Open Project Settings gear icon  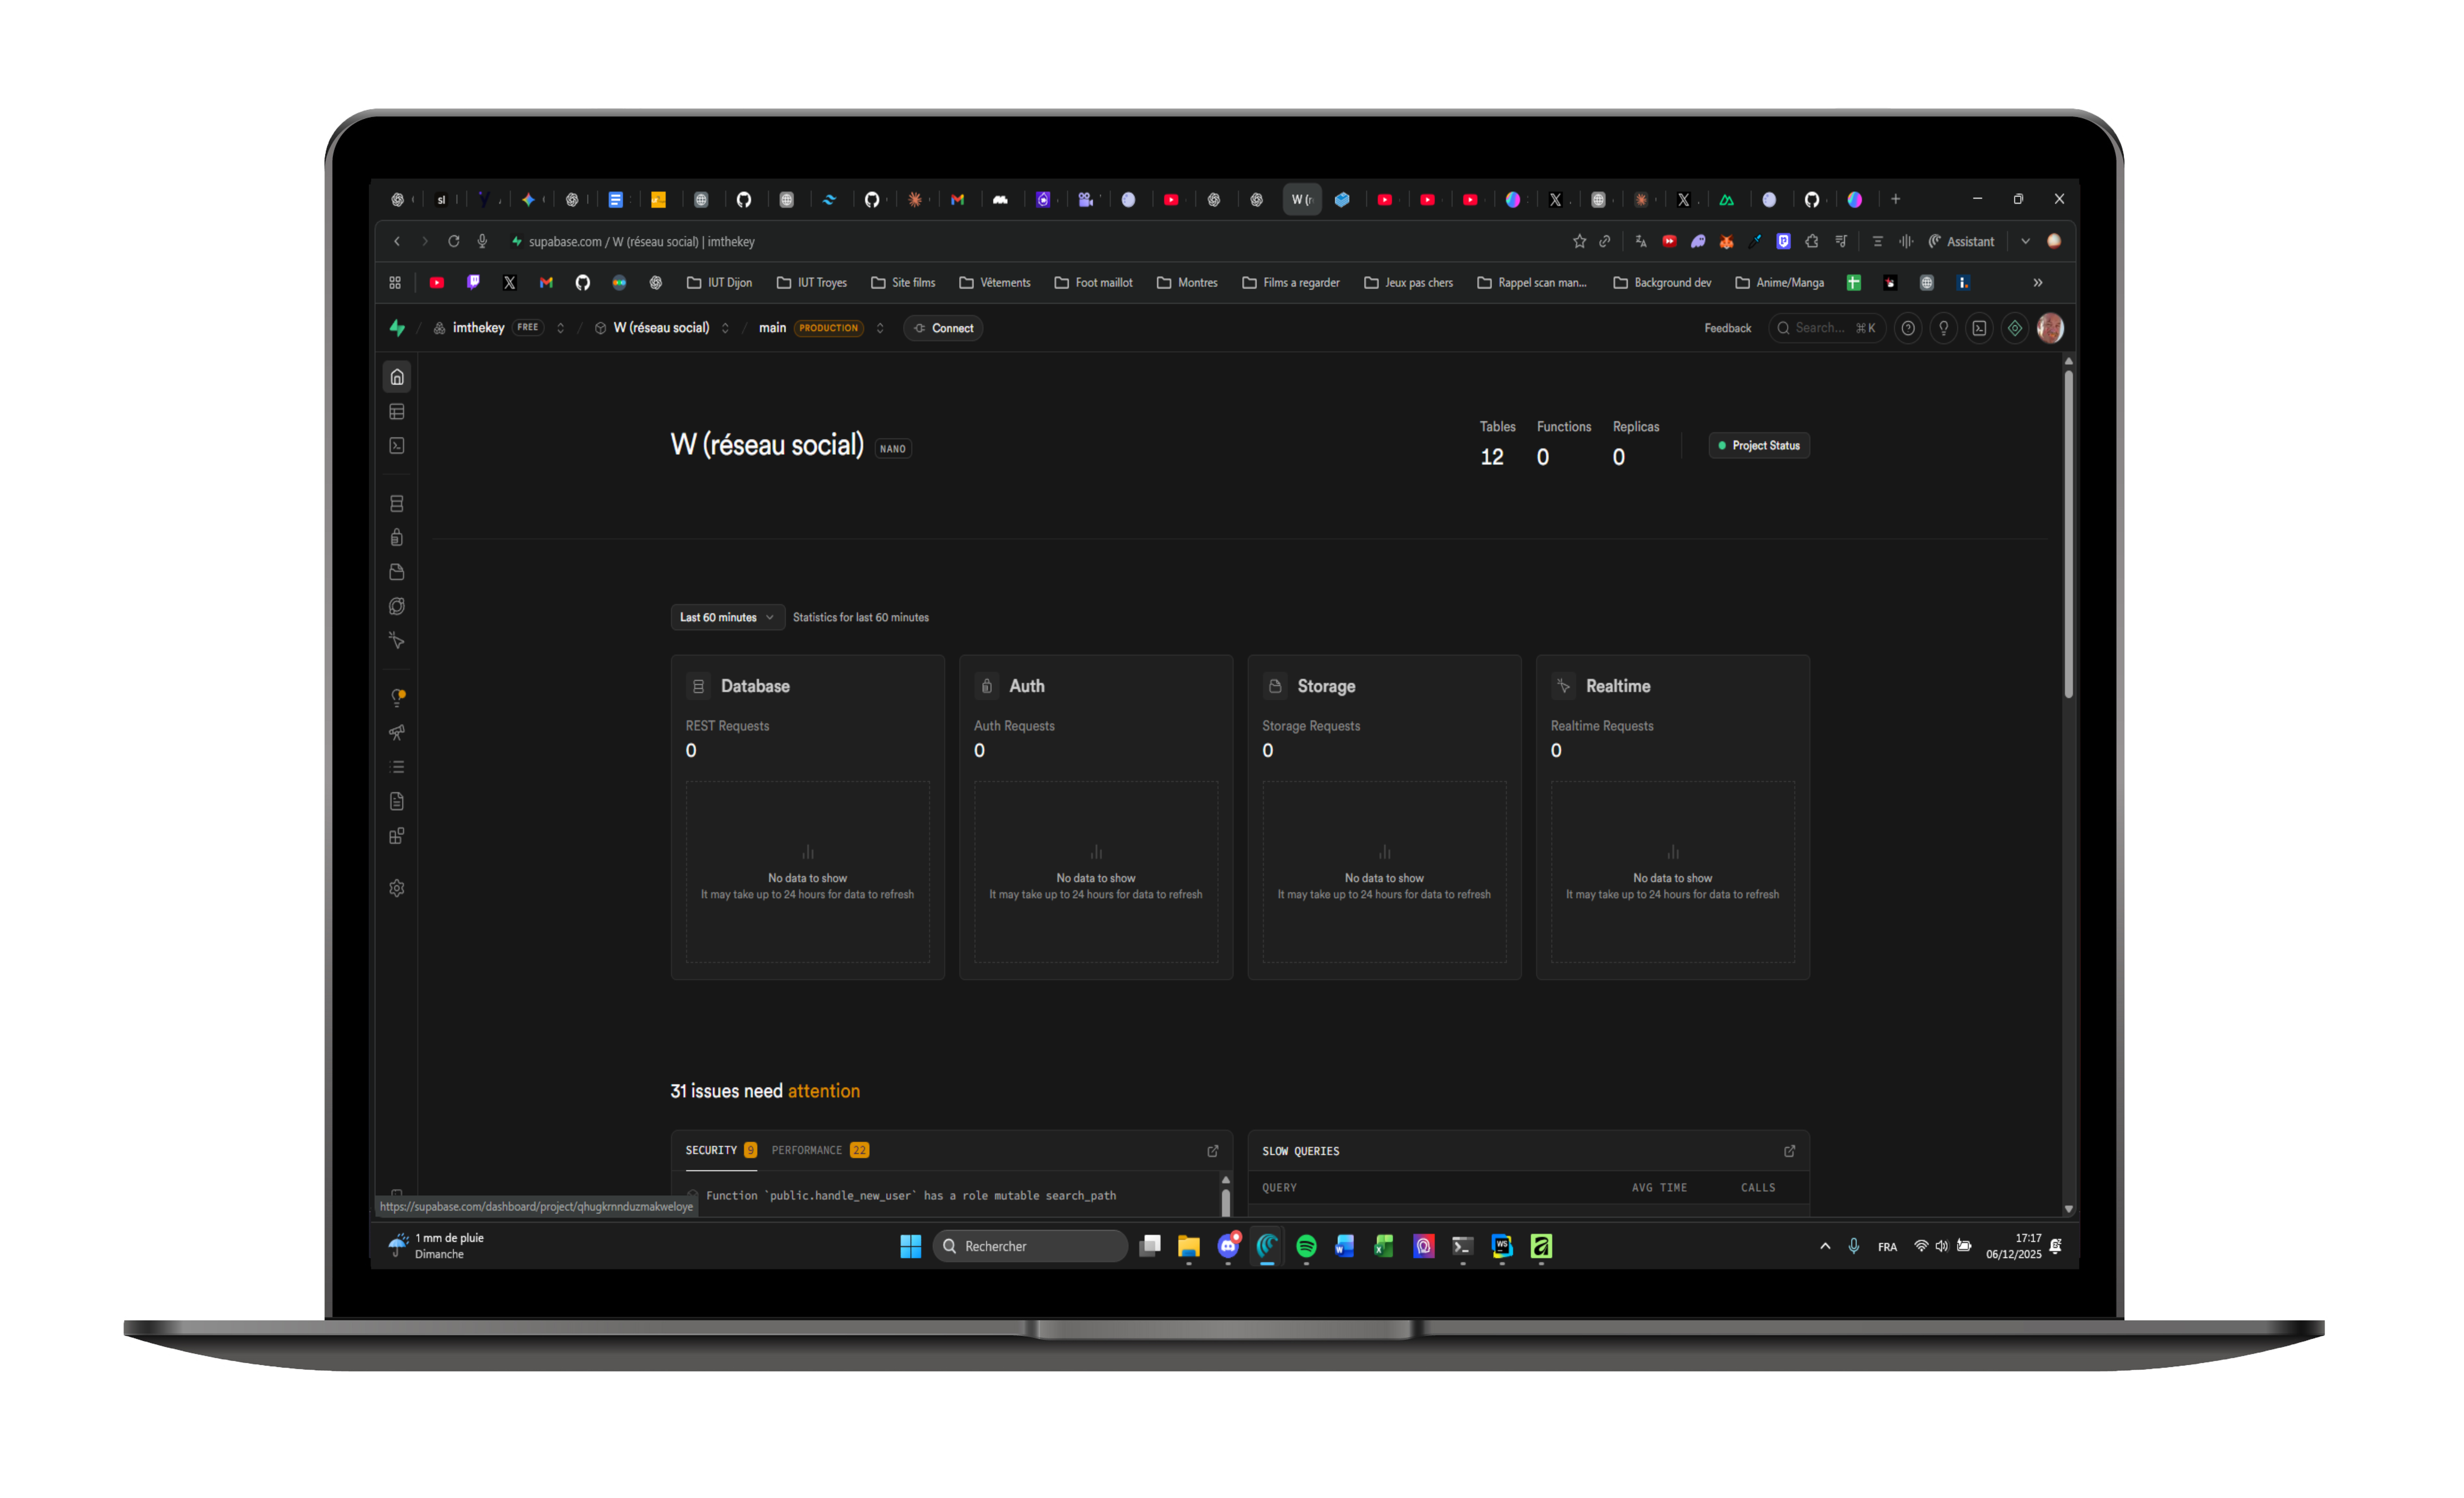pos(397,888)
